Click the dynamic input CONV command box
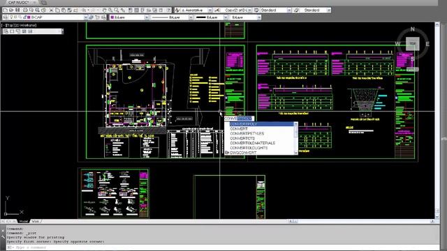 pyautogui.click(x=239, y=119)
